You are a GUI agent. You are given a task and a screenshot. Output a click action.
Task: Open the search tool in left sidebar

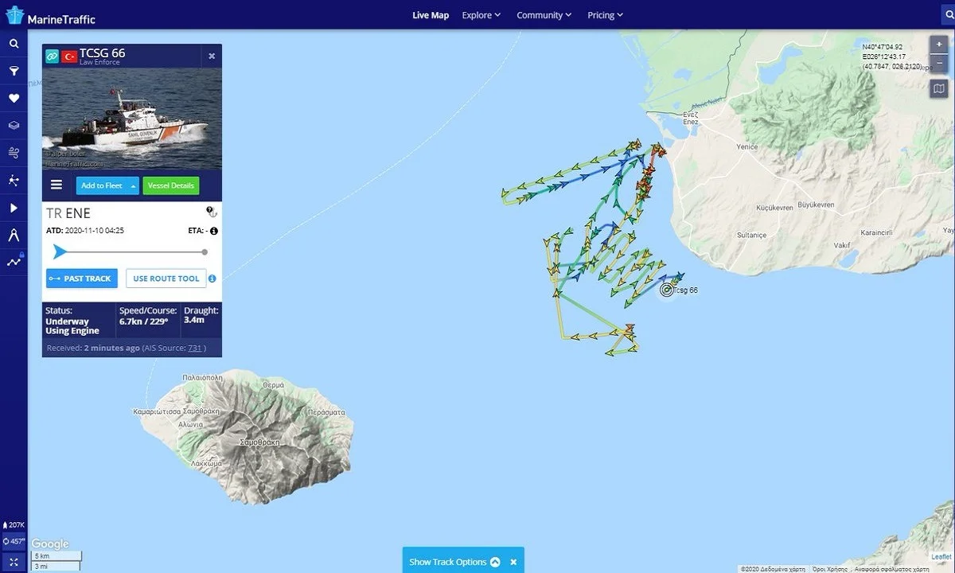coord(14,44)
